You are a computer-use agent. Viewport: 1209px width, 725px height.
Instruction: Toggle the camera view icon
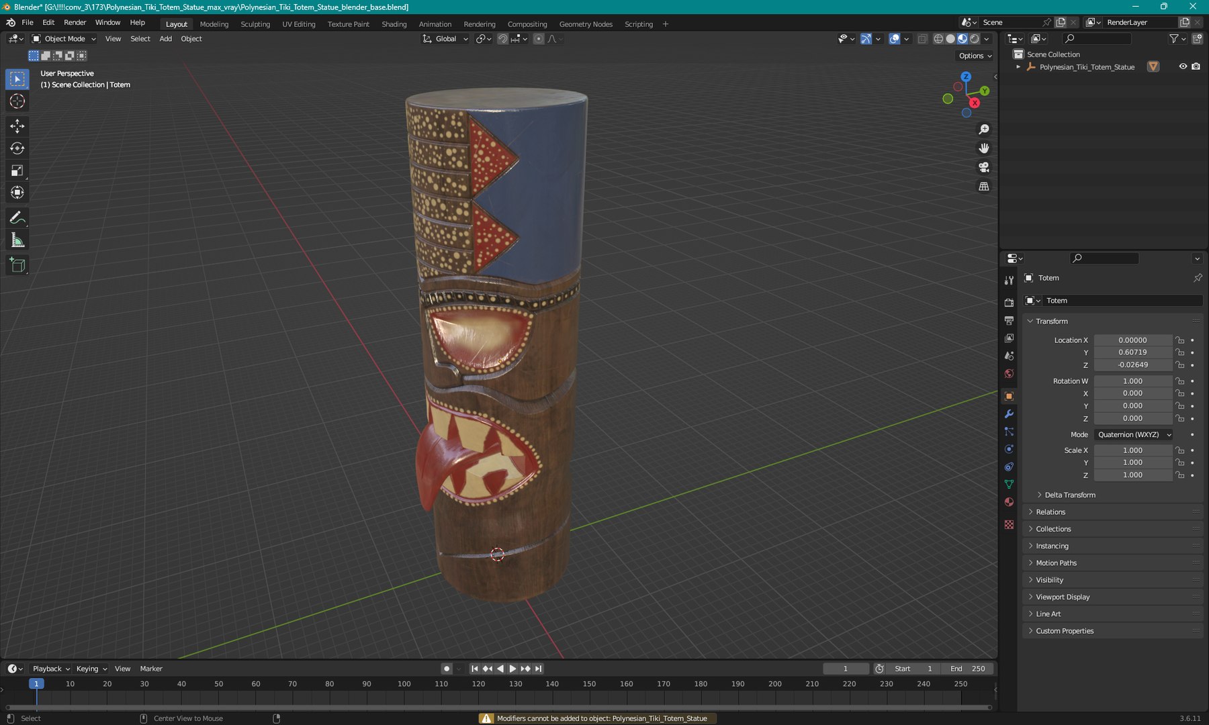[984, 167]
